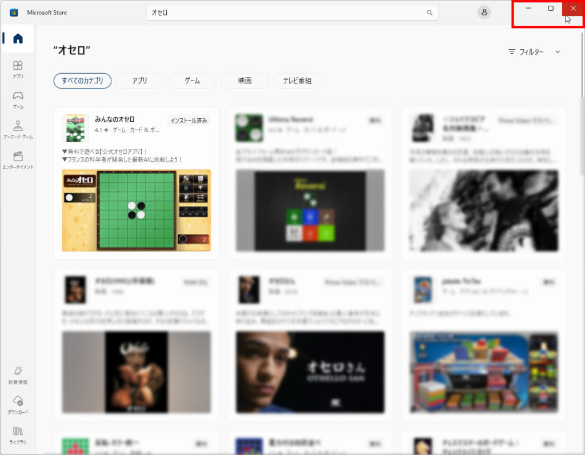Viewport: 585px width, 455px height.
Task: Open ダウンロード in the sidebar
Action: [18, 405]
